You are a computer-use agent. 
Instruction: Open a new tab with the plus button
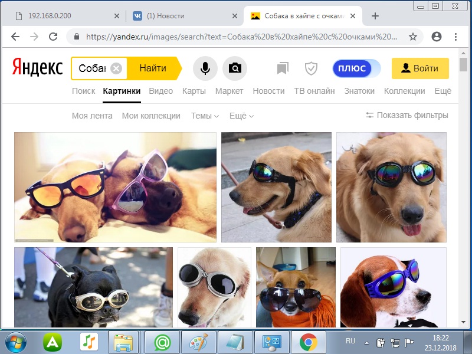click(375, 16)
